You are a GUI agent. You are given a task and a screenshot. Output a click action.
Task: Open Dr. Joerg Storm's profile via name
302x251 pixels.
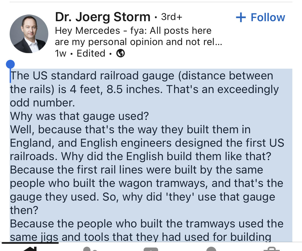tap(103, 17)
